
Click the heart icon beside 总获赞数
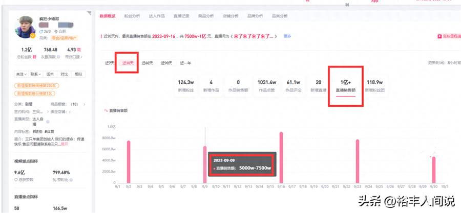16,180
